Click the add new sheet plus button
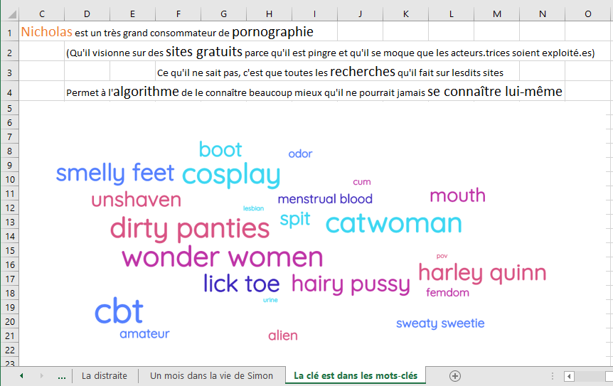The height and width of the screenshot is (386, 613). (455, 375)
